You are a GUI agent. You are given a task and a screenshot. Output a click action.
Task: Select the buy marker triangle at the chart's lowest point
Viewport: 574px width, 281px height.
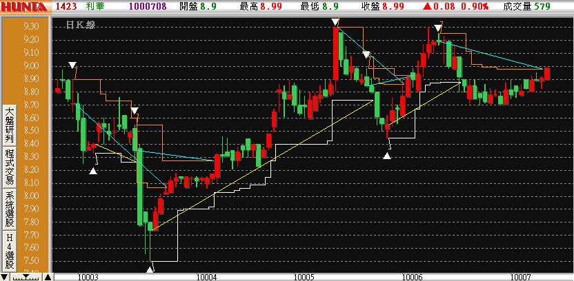coord(150,269)
